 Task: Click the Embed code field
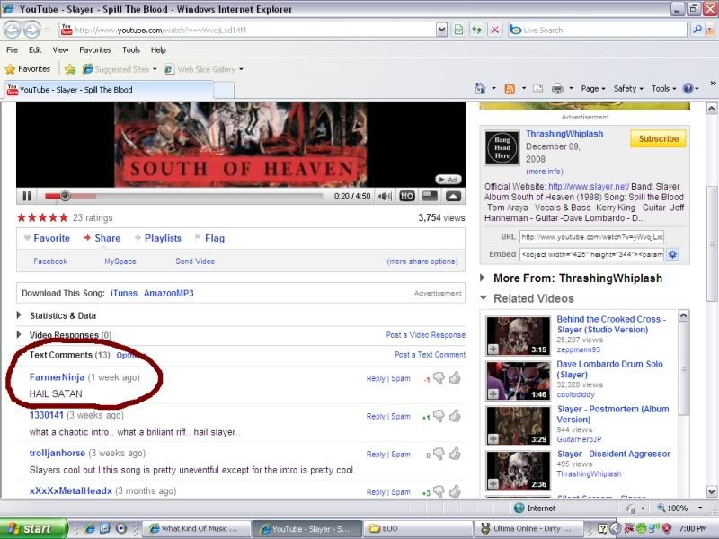tap(591, 254)
